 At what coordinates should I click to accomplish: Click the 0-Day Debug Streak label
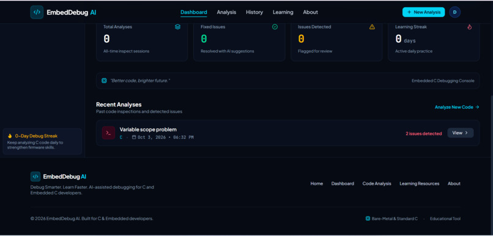pyautogui.click(x=36, y=136)
